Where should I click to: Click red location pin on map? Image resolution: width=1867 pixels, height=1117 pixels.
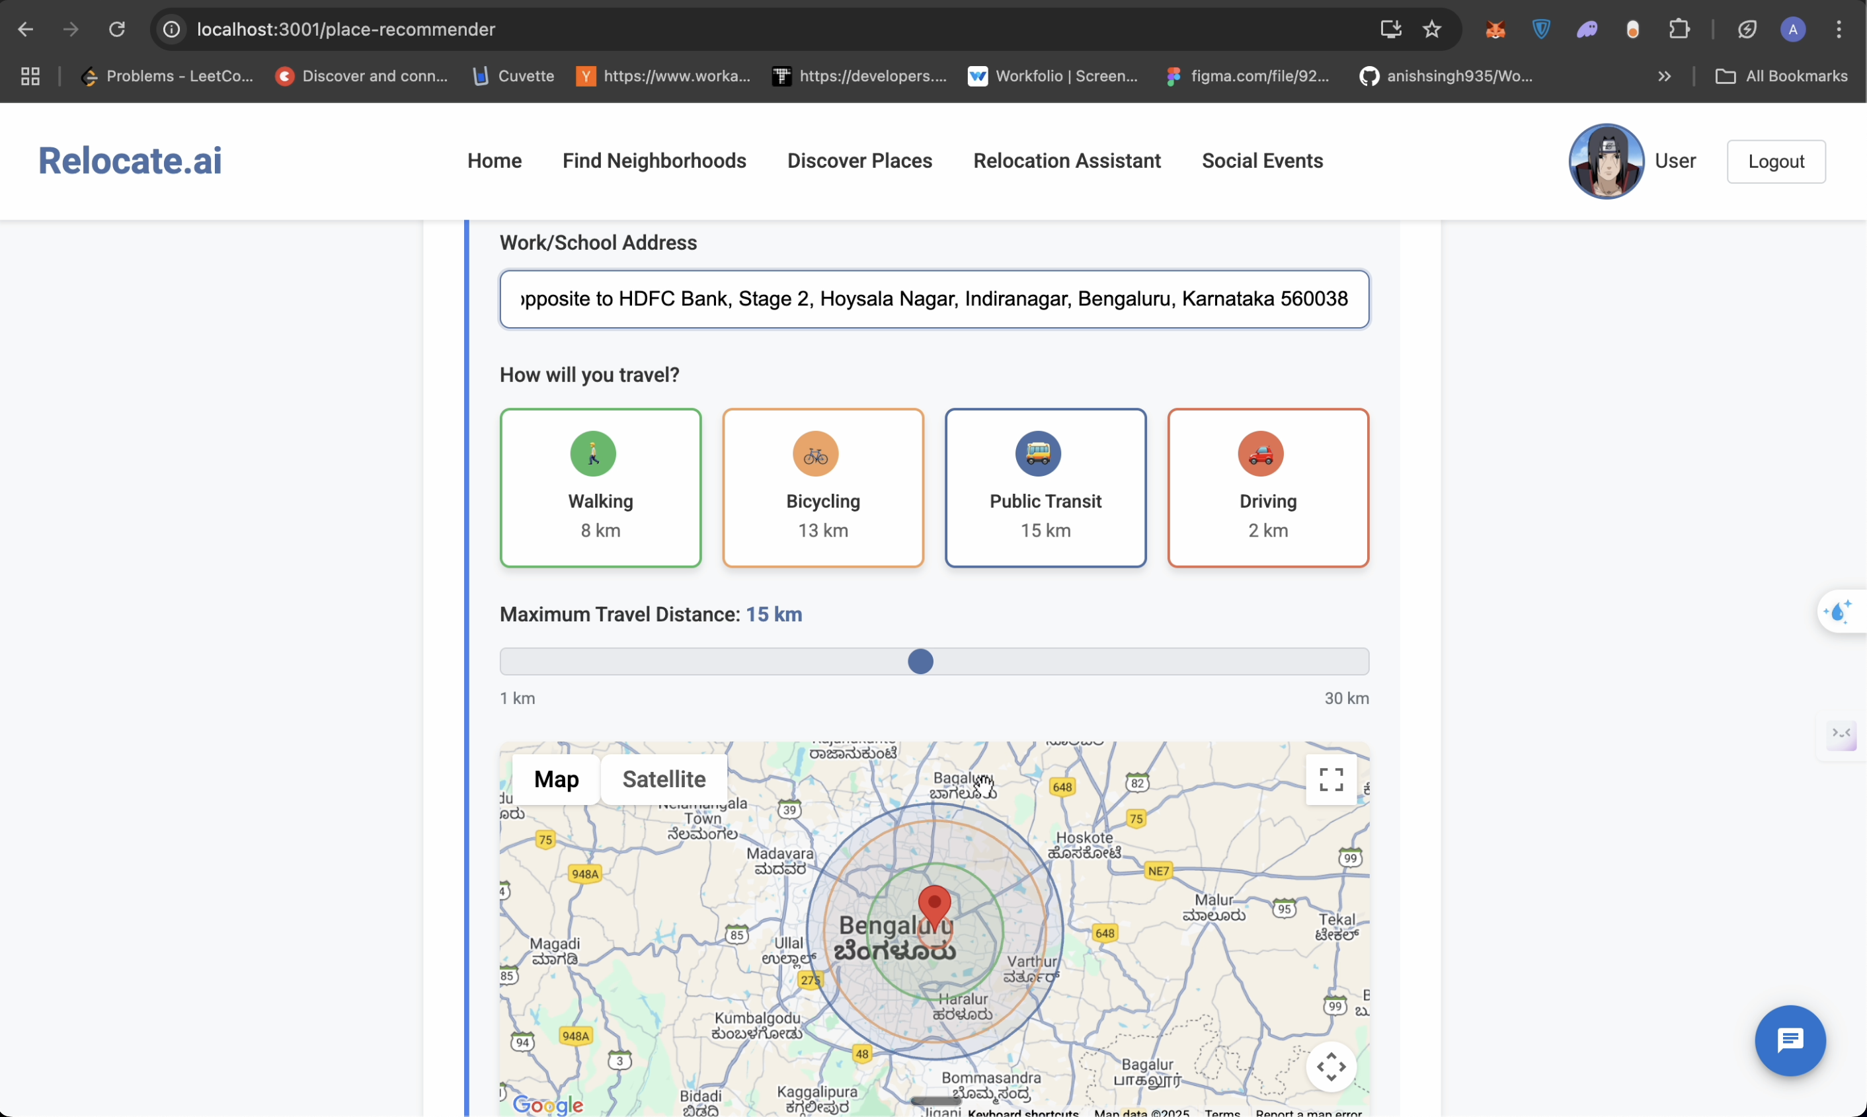[x=934, y=906]
